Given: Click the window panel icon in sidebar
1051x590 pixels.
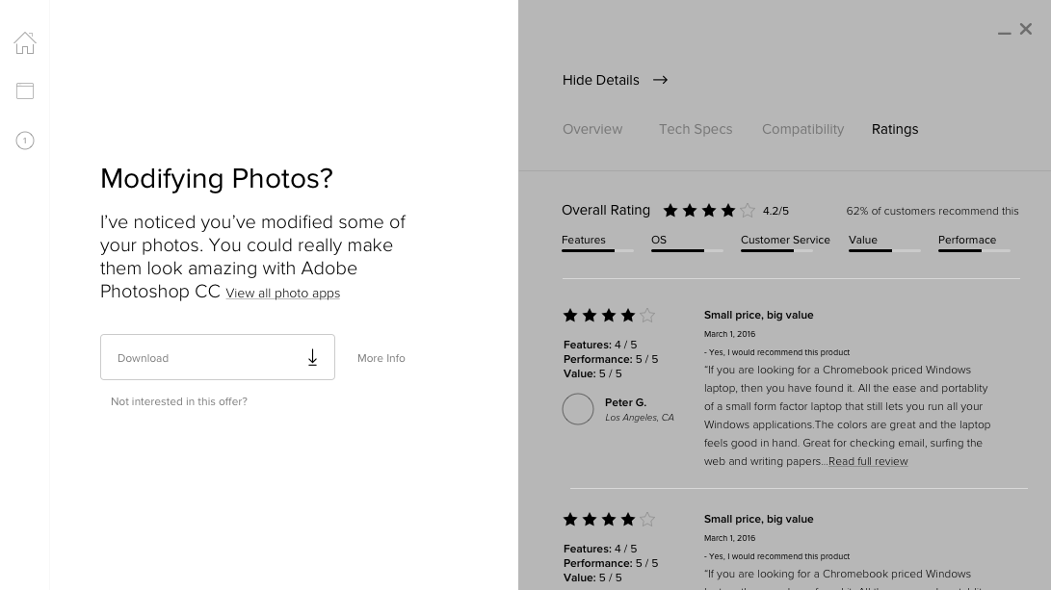Looking at the screenshot, I should (x=25, y=90).
